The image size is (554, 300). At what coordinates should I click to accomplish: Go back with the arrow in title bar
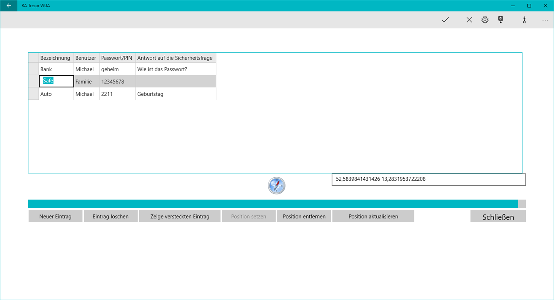(8, 5)
